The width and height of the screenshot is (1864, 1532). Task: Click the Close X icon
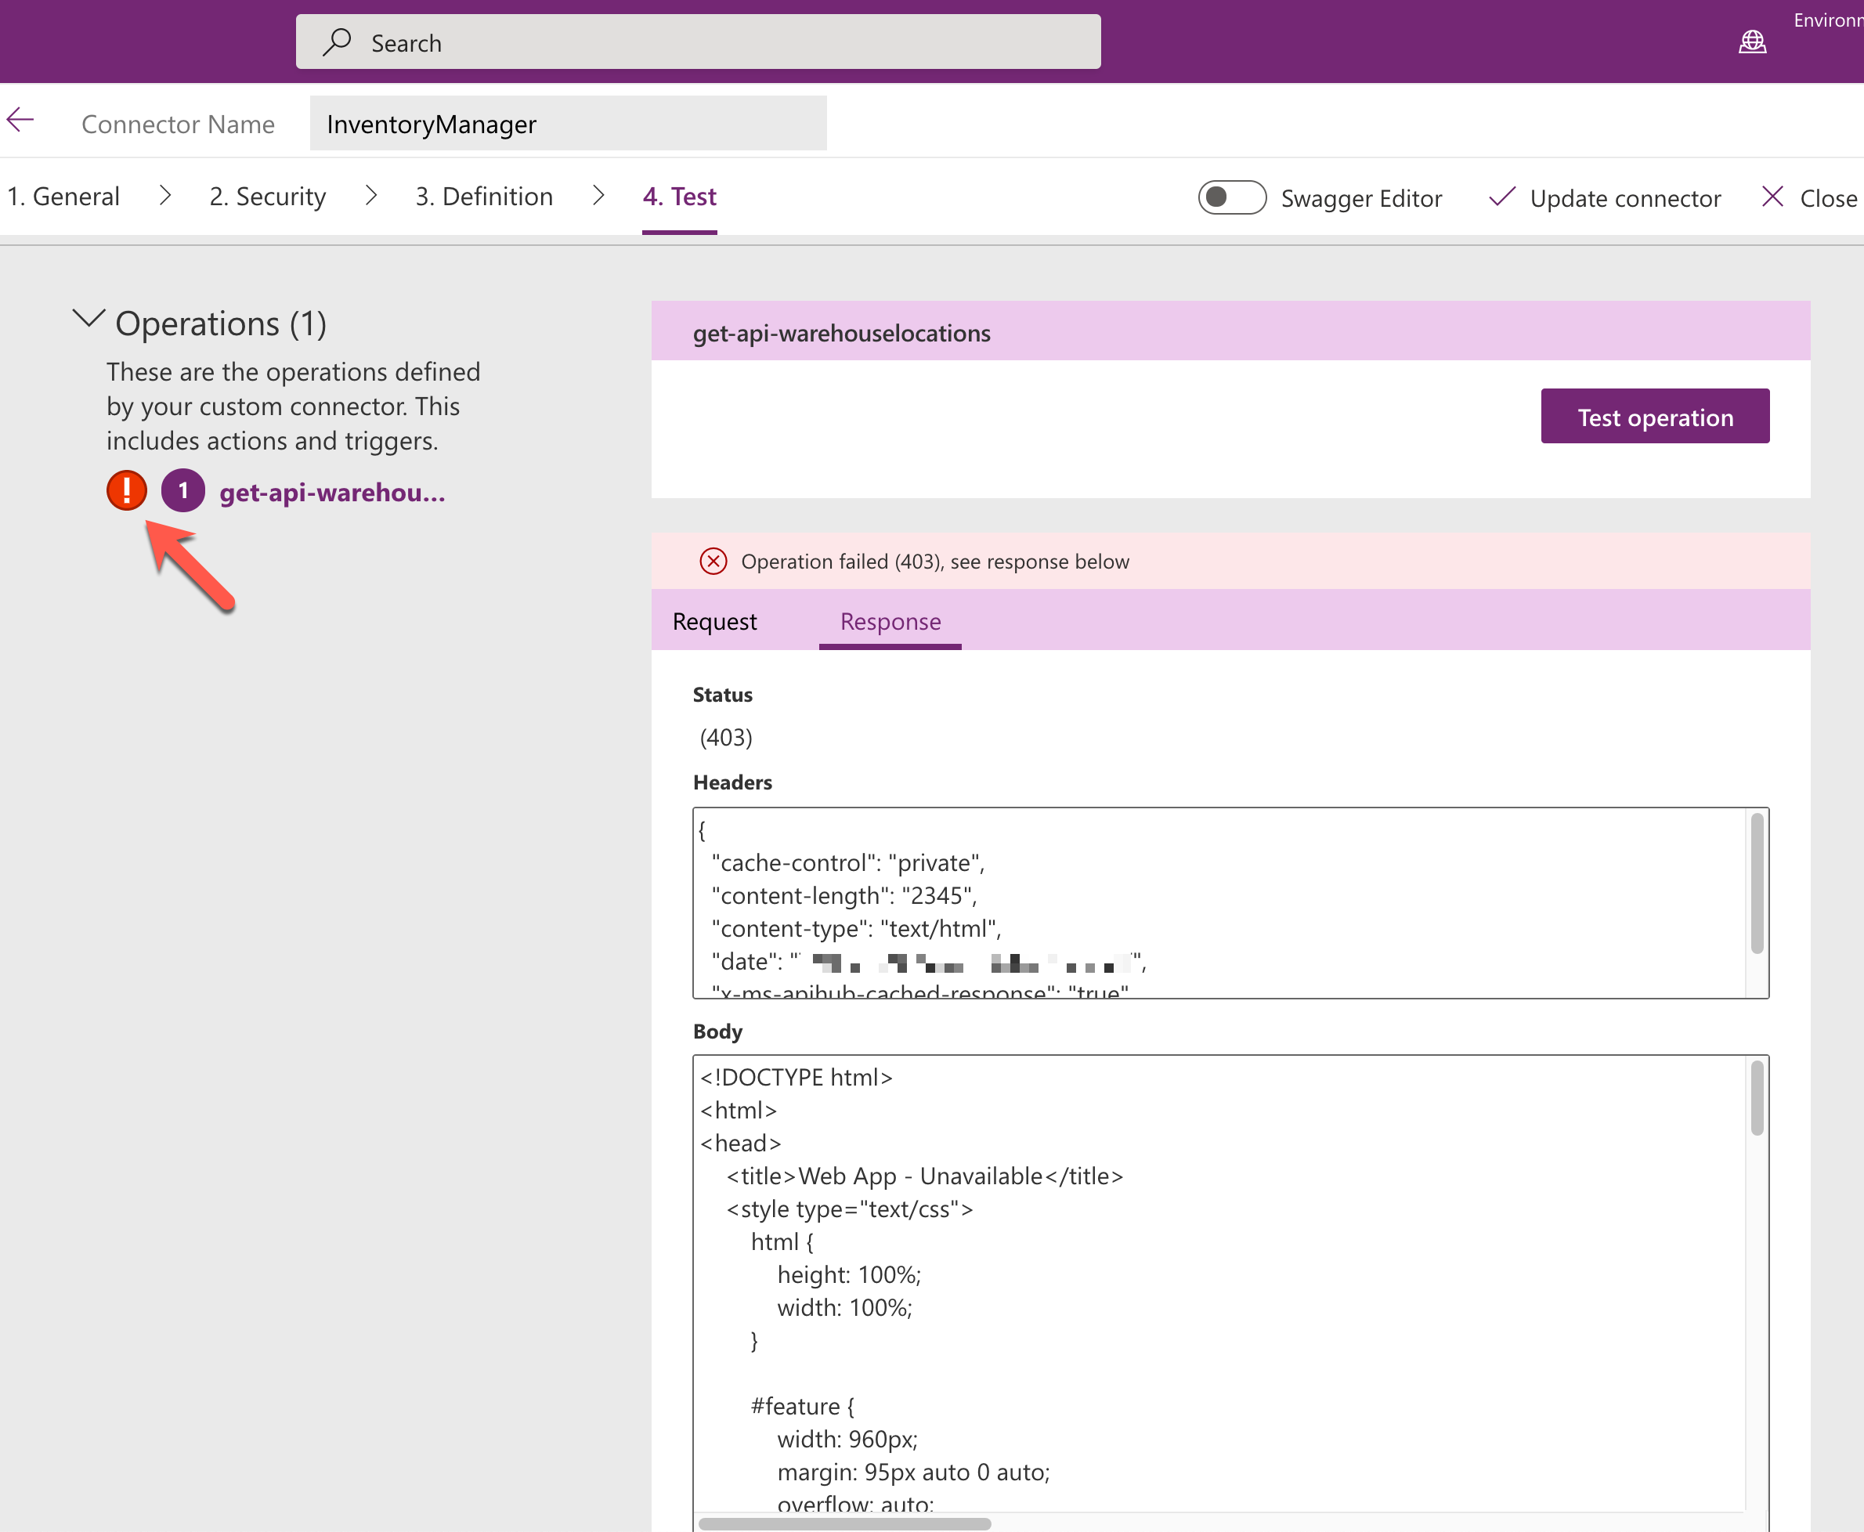click(x=1772, y=197)
